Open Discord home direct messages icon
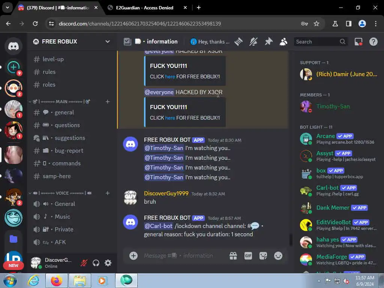 pyautogui.click(x=13, y=46)
